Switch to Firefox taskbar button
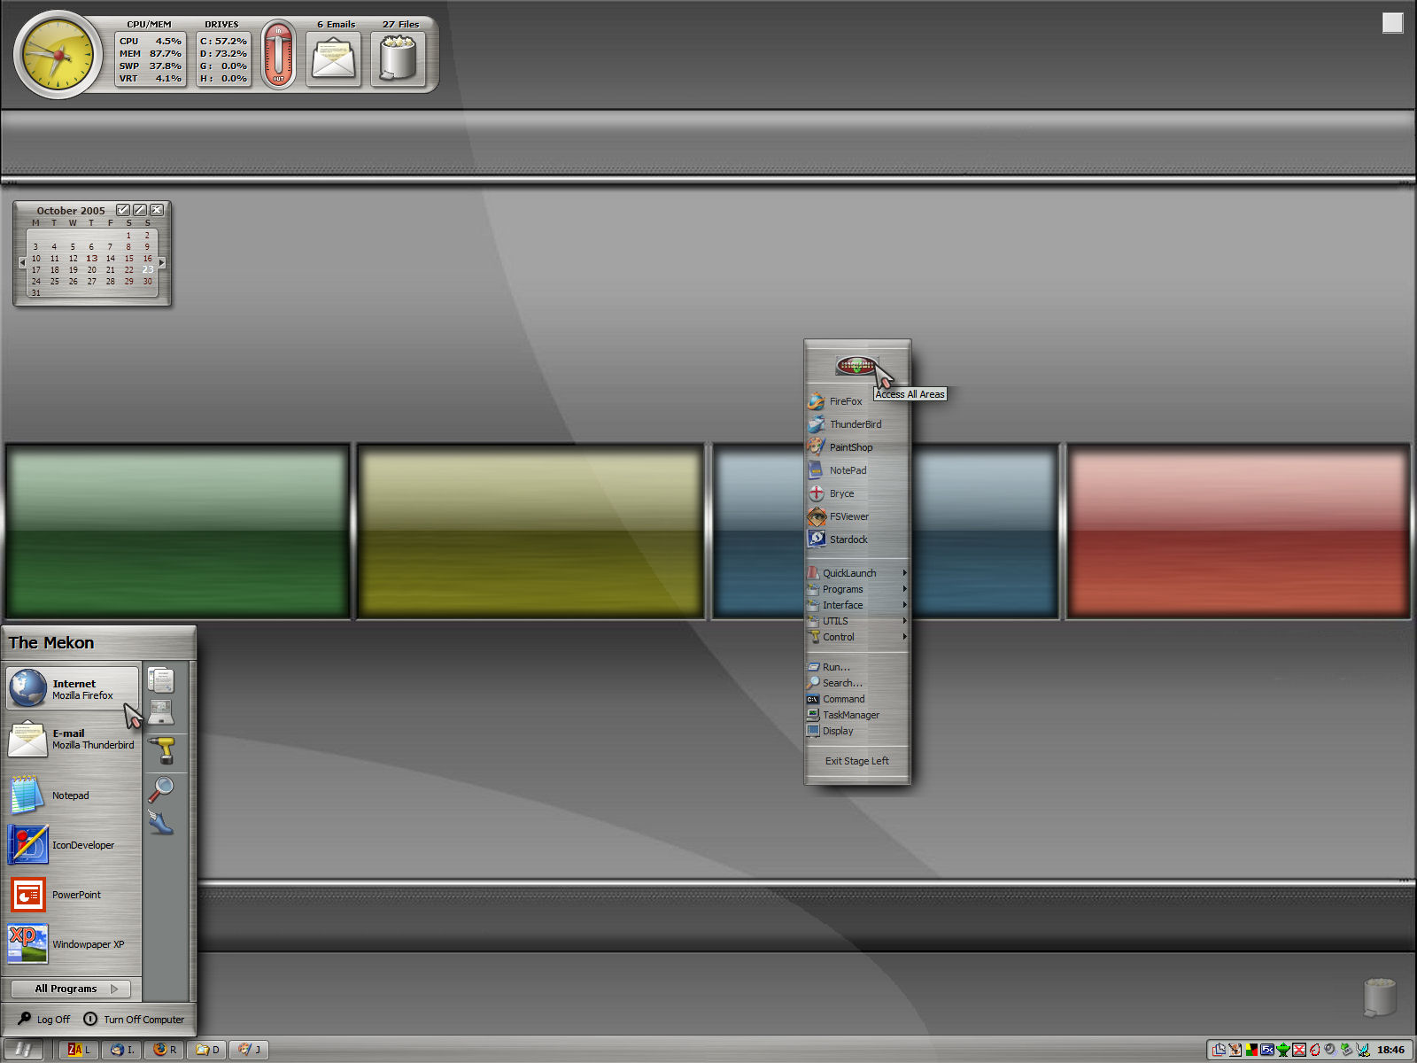The height and width of the screenshot is (1063, 1417). [164, 1050]
